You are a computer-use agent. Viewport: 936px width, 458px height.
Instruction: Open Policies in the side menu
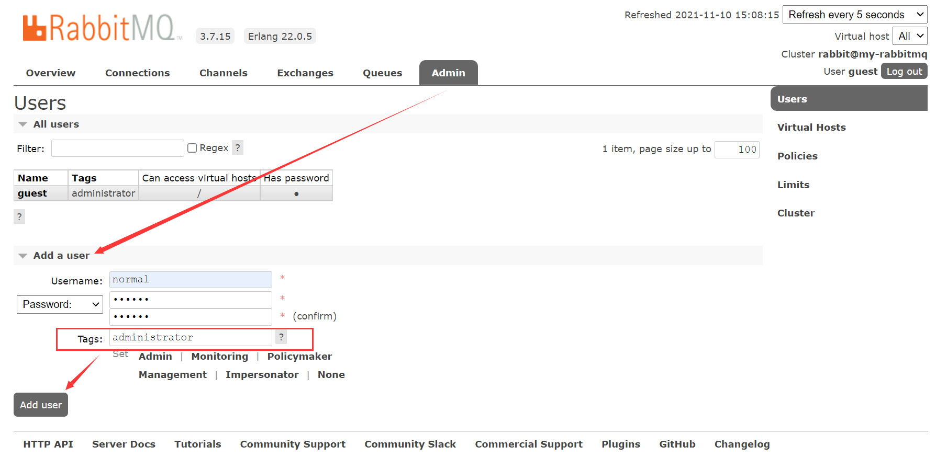797,156
